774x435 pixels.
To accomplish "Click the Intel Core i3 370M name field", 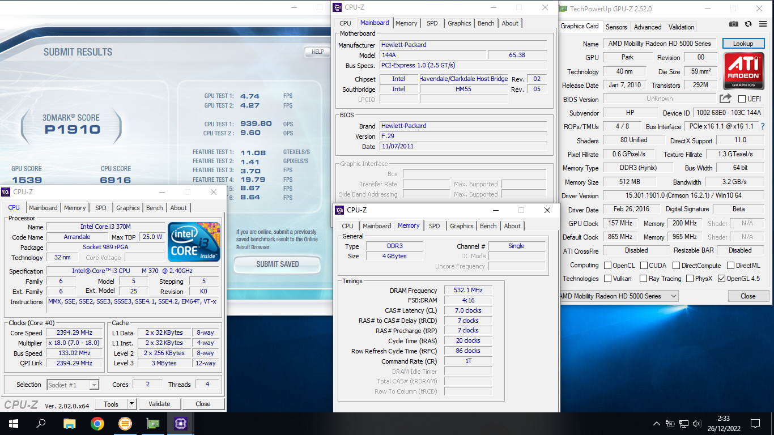I will 105,227.
